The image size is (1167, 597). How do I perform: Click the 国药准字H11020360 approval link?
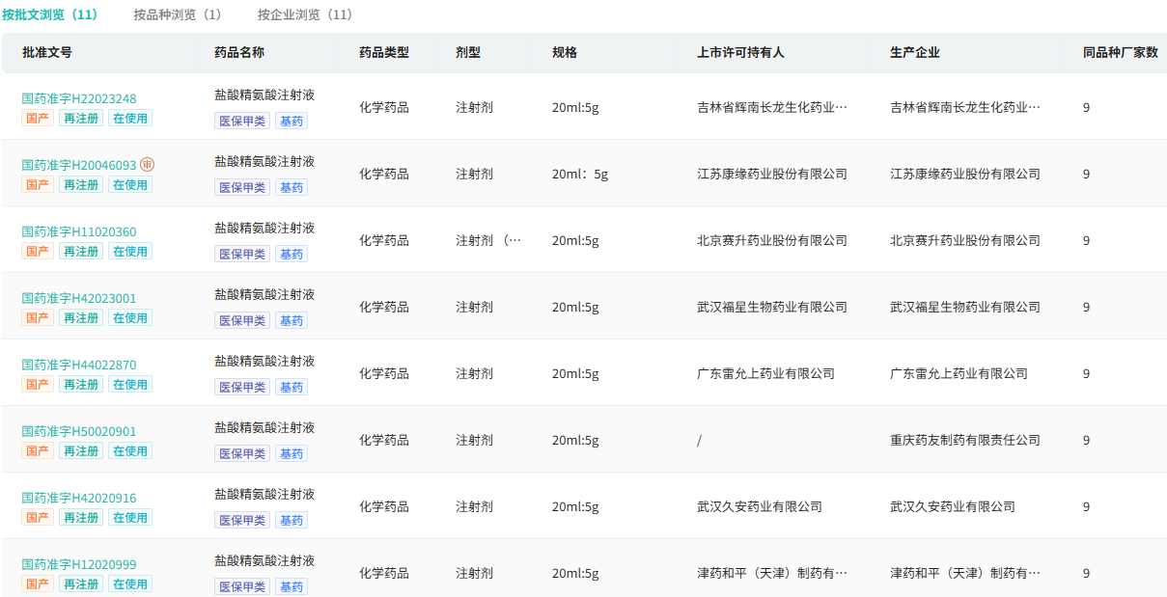79,231
